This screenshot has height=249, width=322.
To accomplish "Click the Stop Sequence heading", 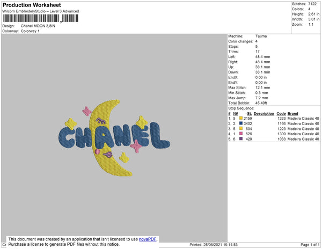I will coord(241,108).
